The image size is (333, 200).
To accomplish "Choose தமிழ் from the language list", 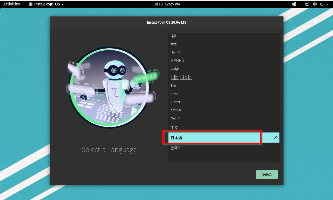I will (x=224, y=69).
